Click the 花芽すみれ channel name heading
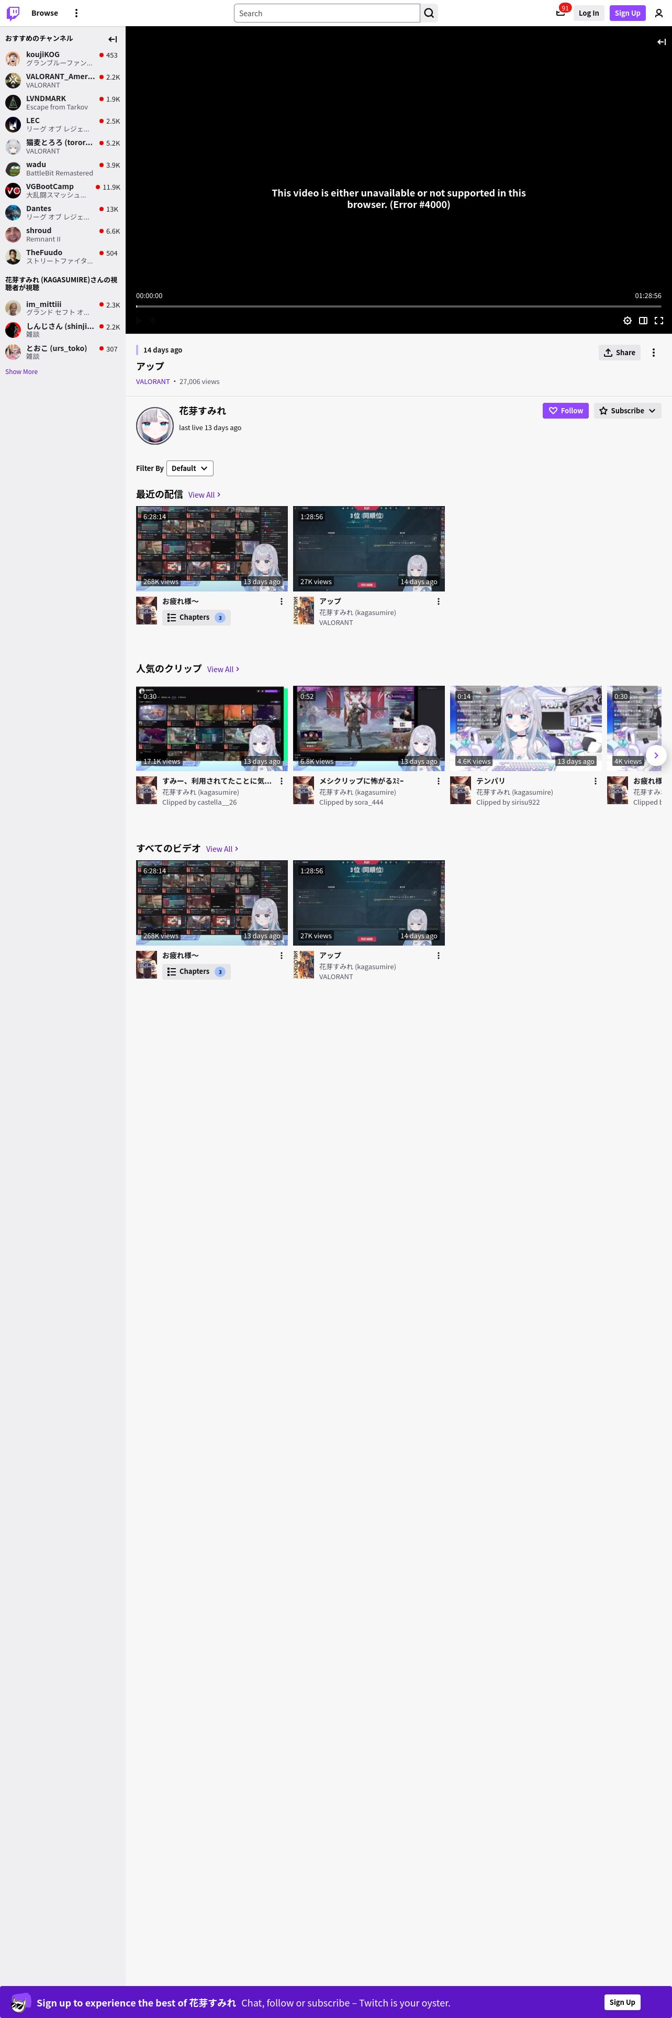 coord(202,411)
